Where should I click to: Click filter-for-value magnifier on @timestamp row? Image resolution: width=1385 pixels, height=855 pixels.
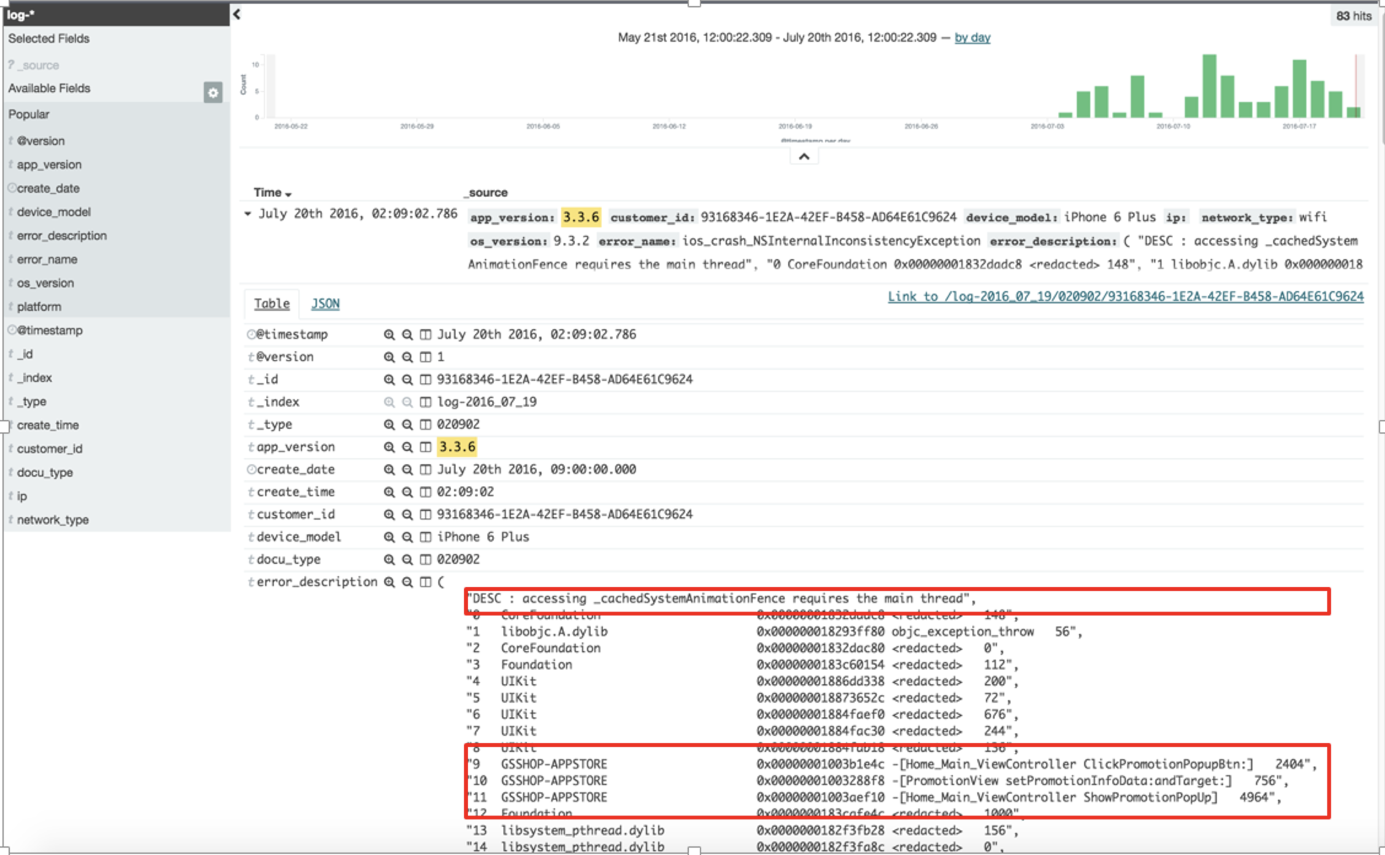click(x=389, y=335)
